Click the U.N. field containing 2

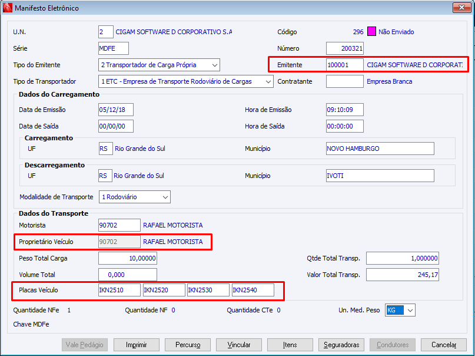tap(106, 32)
